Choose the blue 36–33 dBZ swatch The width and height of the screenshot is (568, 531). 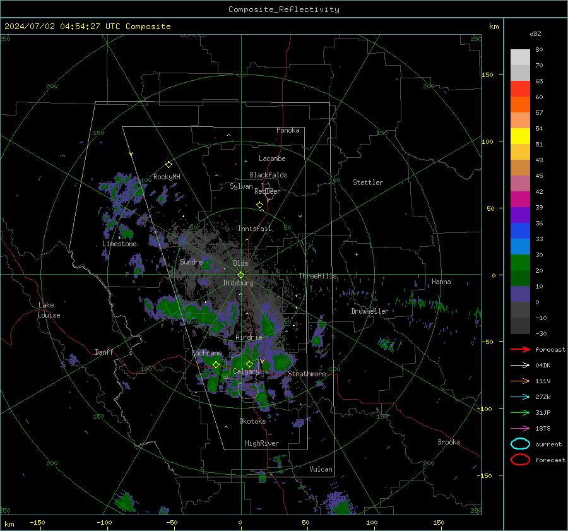pyautogui.click(x=520, y=231)
